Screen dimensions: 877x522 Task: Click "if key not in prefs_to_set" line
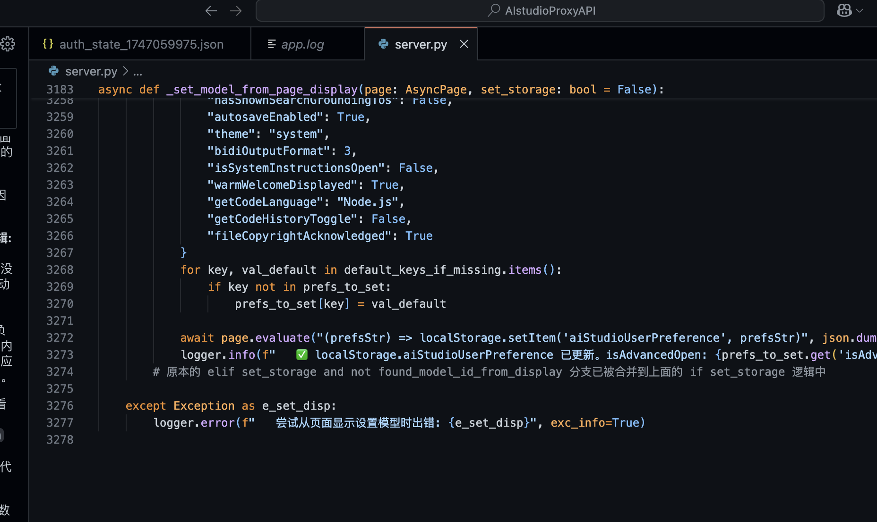click(300, 287)
